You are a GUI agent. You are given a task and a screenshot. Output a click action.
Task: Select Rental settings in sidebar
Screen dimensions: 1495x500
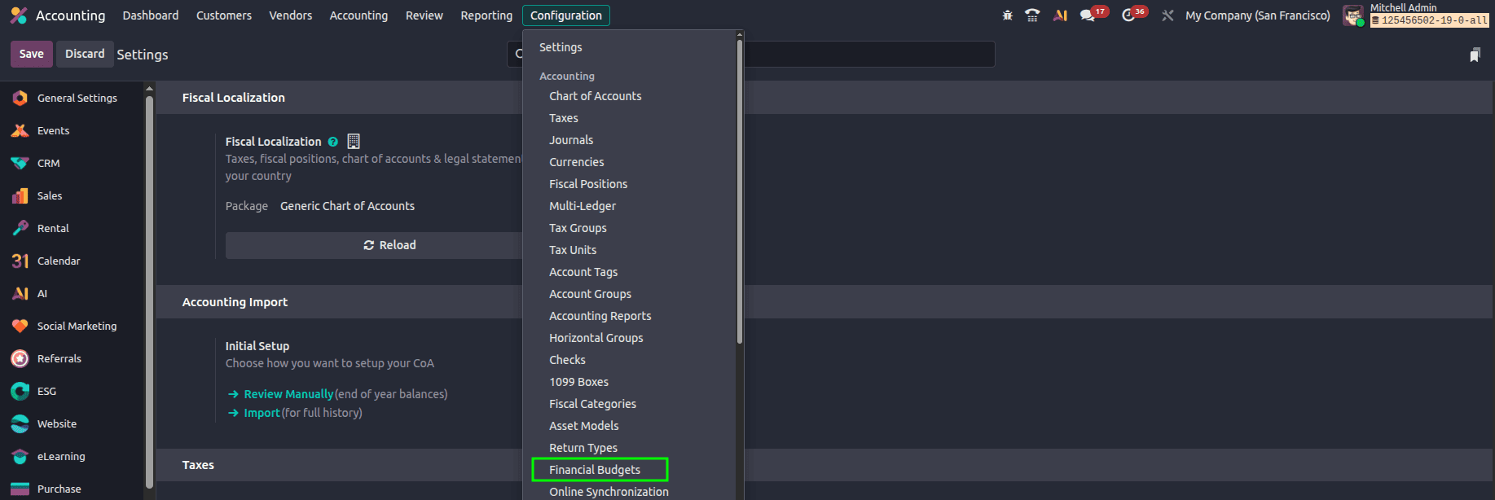(72, 228)
